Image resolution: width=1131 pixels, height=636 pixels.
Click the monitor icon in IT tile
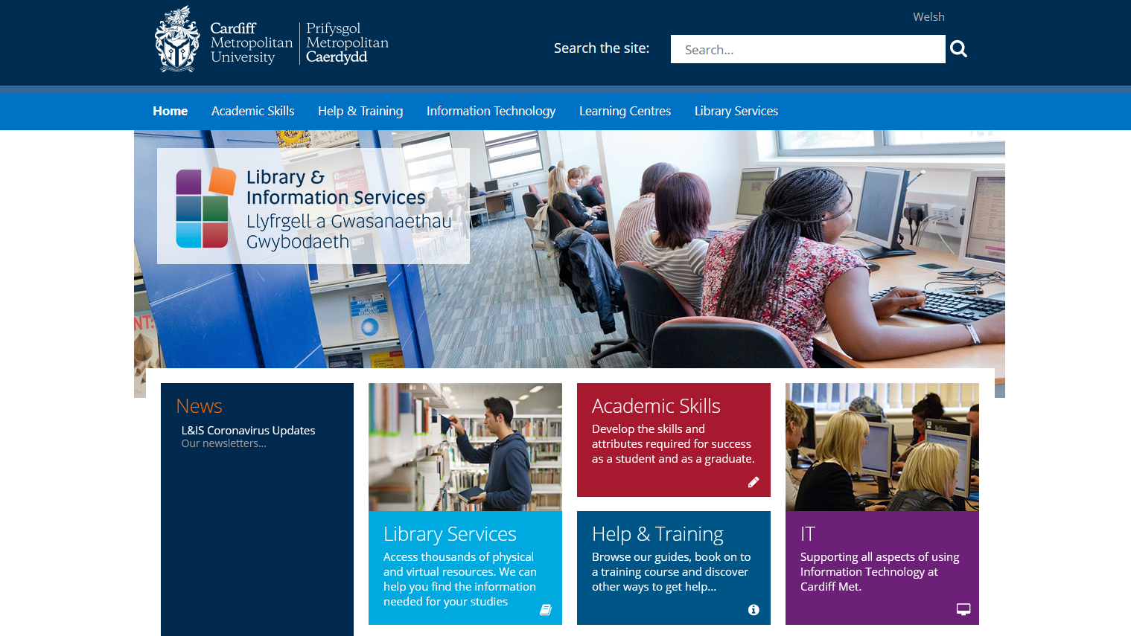(963, 609)
